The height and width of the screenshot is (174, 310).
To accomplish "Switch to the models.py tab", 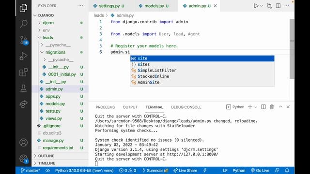I will click(156, 6).
